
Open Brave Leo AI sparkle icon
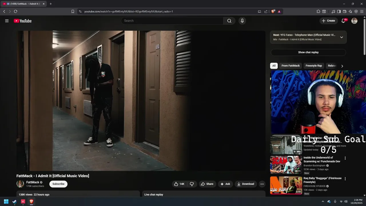click(350, 11)
